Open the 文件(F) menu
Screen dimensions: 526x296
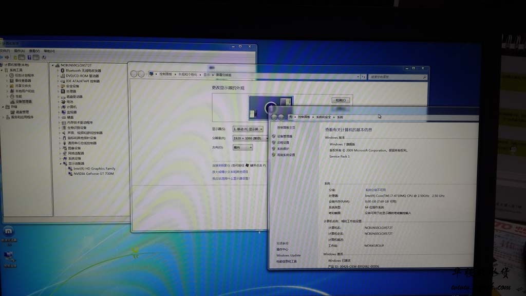point(5,51)
